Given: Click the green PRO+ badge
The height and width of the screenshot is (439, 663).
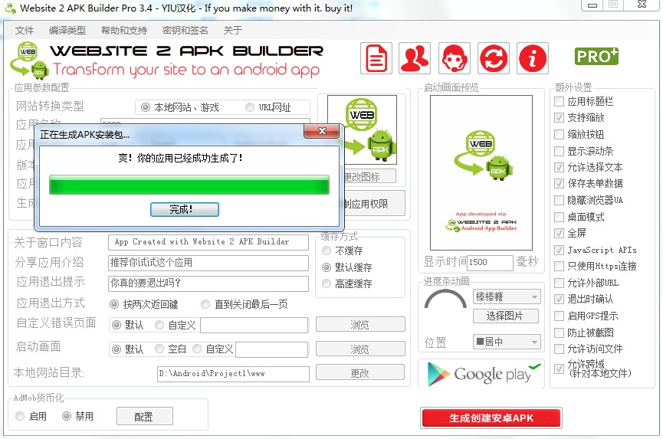Looking at the screenshot, I should coord(596,56).
